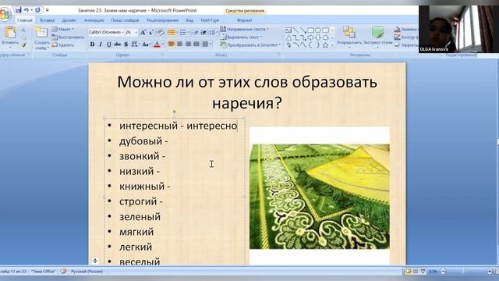Viewport: 499px width, 281px height.
Task: Choose the arrow line shape
Action: (303, 30)
